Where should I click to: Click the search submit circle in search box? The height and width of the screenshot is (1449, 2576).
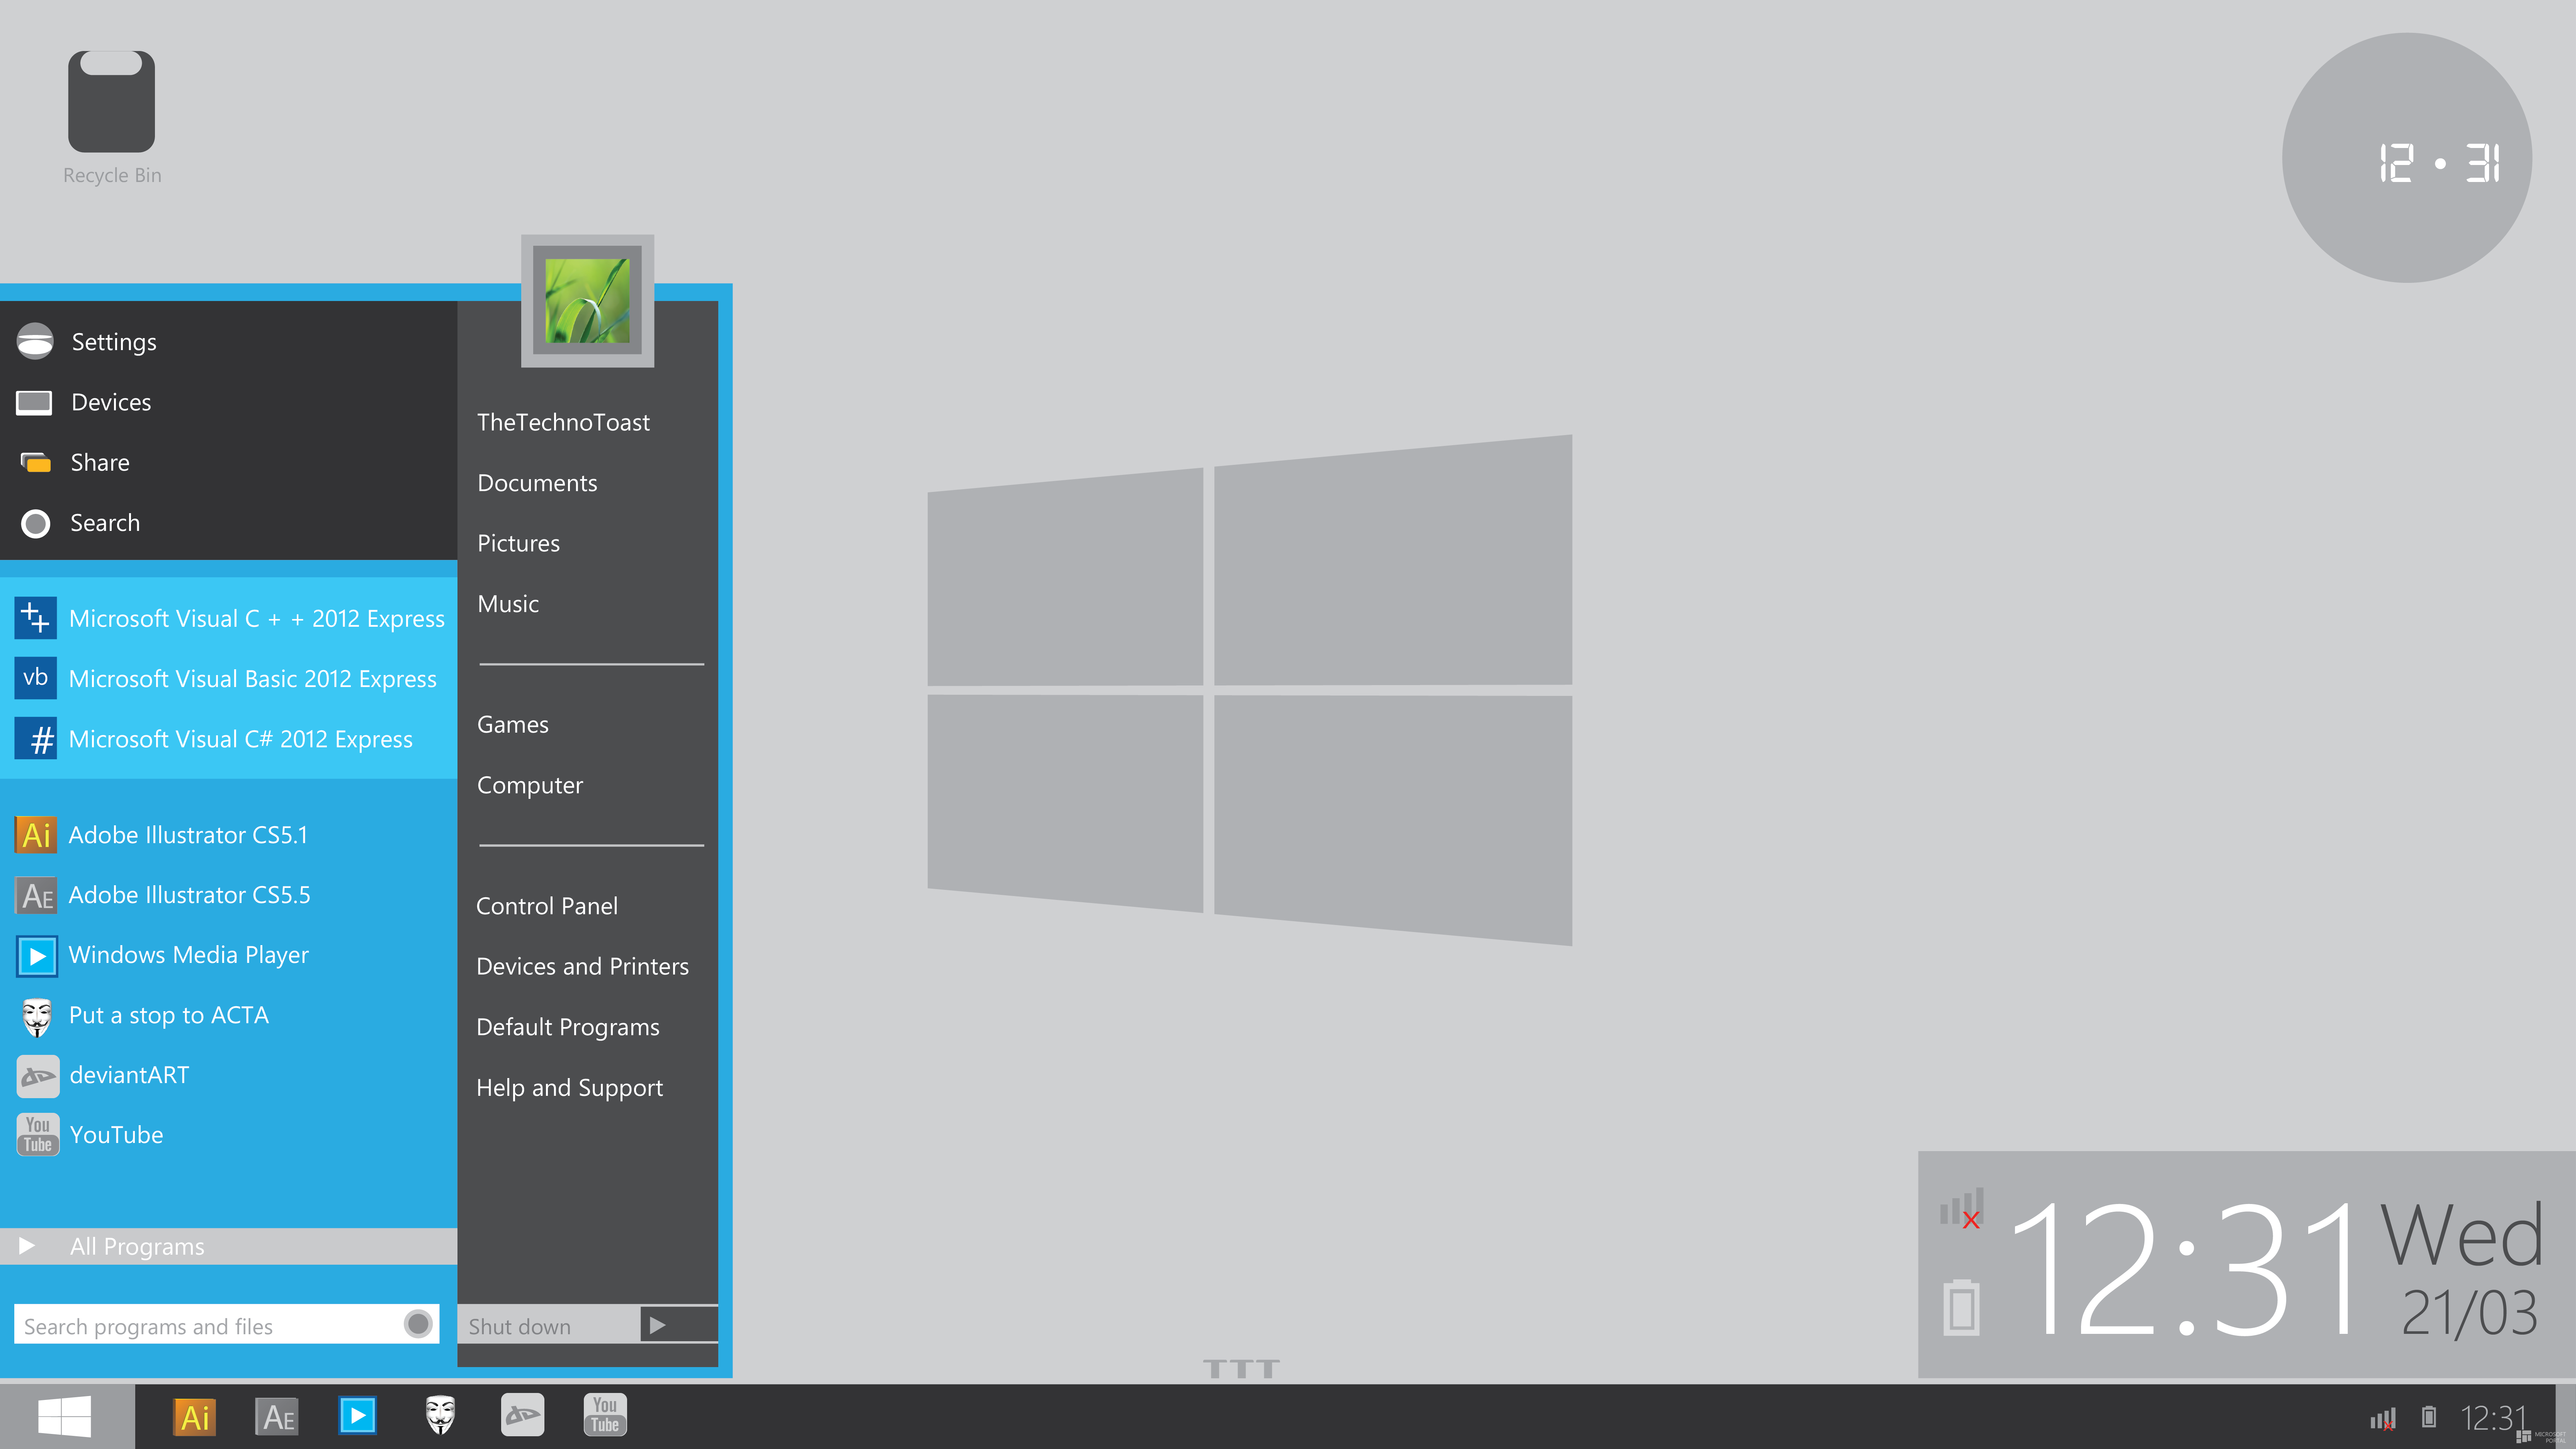pos(418,1324)
